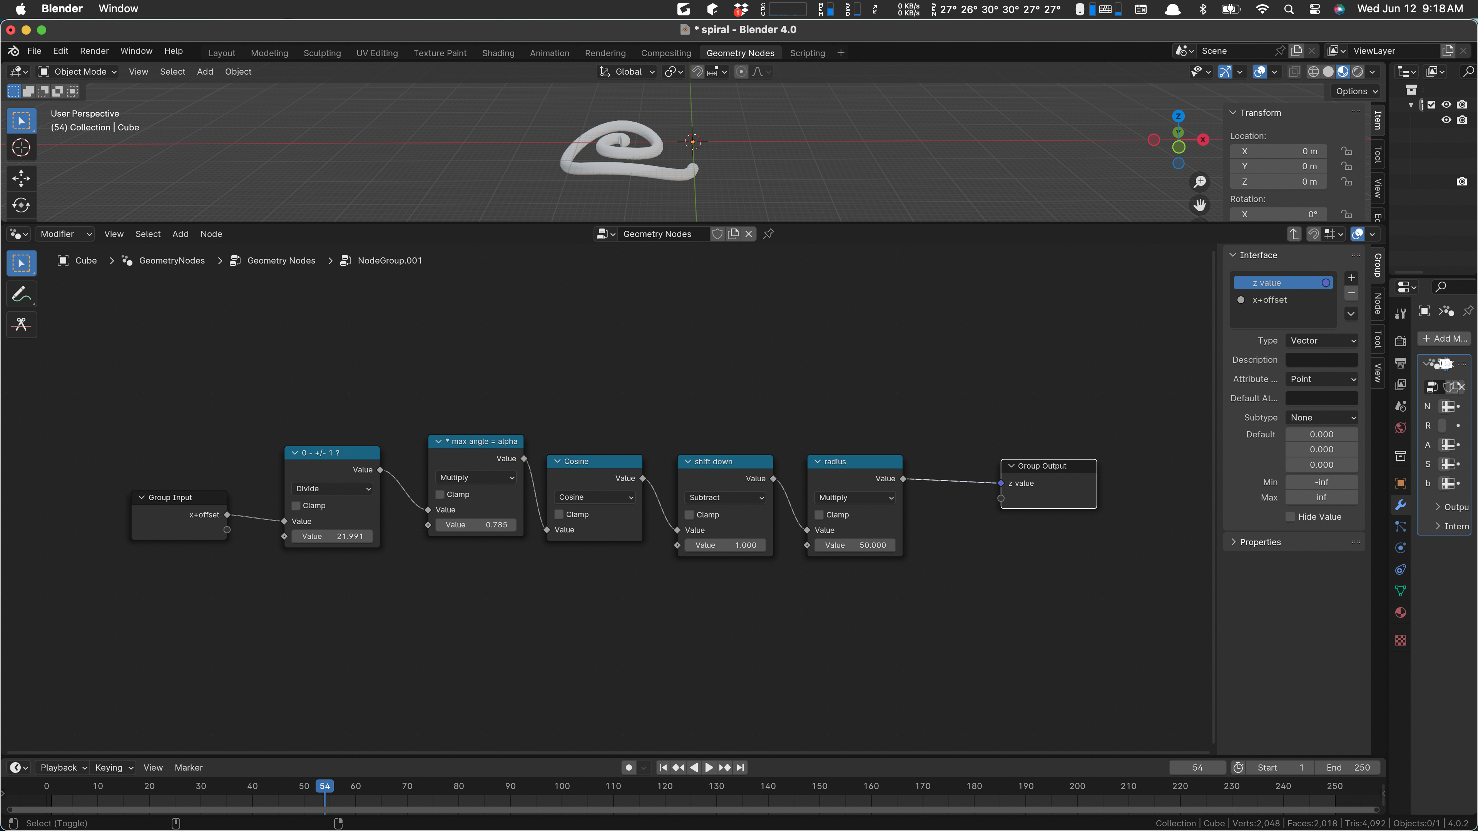Open the Marker menu in timeline

[188, 768]
